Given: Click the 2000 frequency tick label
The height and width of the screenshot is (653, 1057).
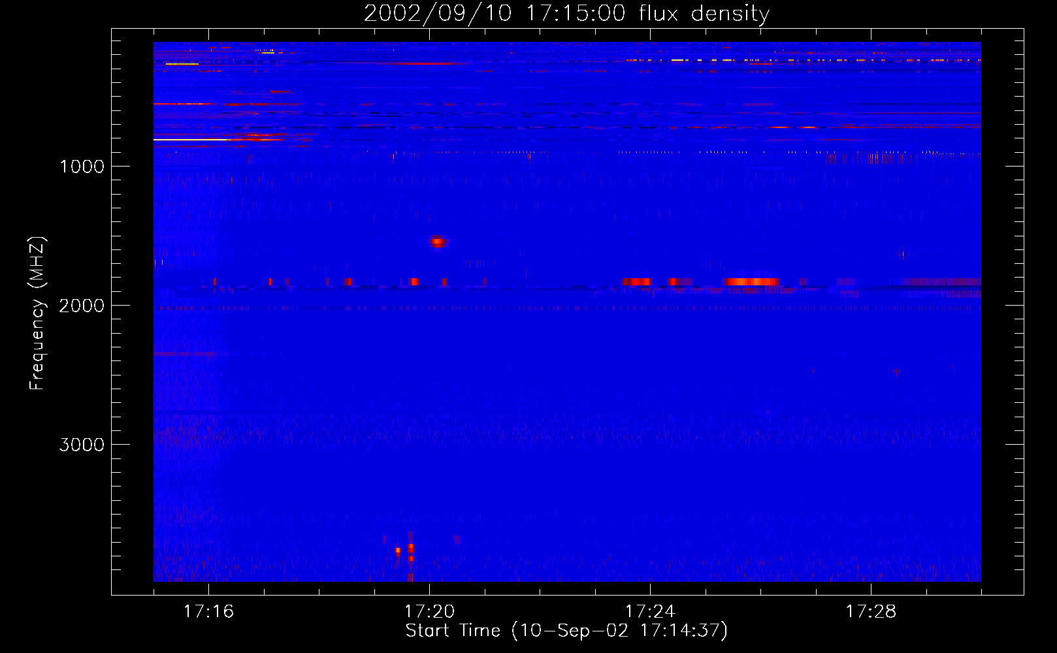Looking at the screenshot, I should [82, 306].
